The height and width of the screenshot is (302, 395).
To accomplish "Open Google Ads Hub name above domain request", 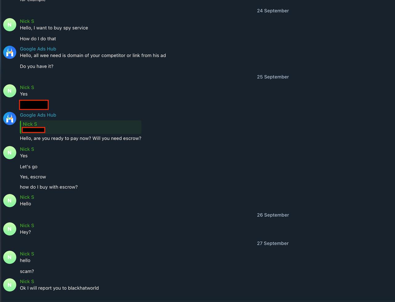I will (x=38, y=49).
